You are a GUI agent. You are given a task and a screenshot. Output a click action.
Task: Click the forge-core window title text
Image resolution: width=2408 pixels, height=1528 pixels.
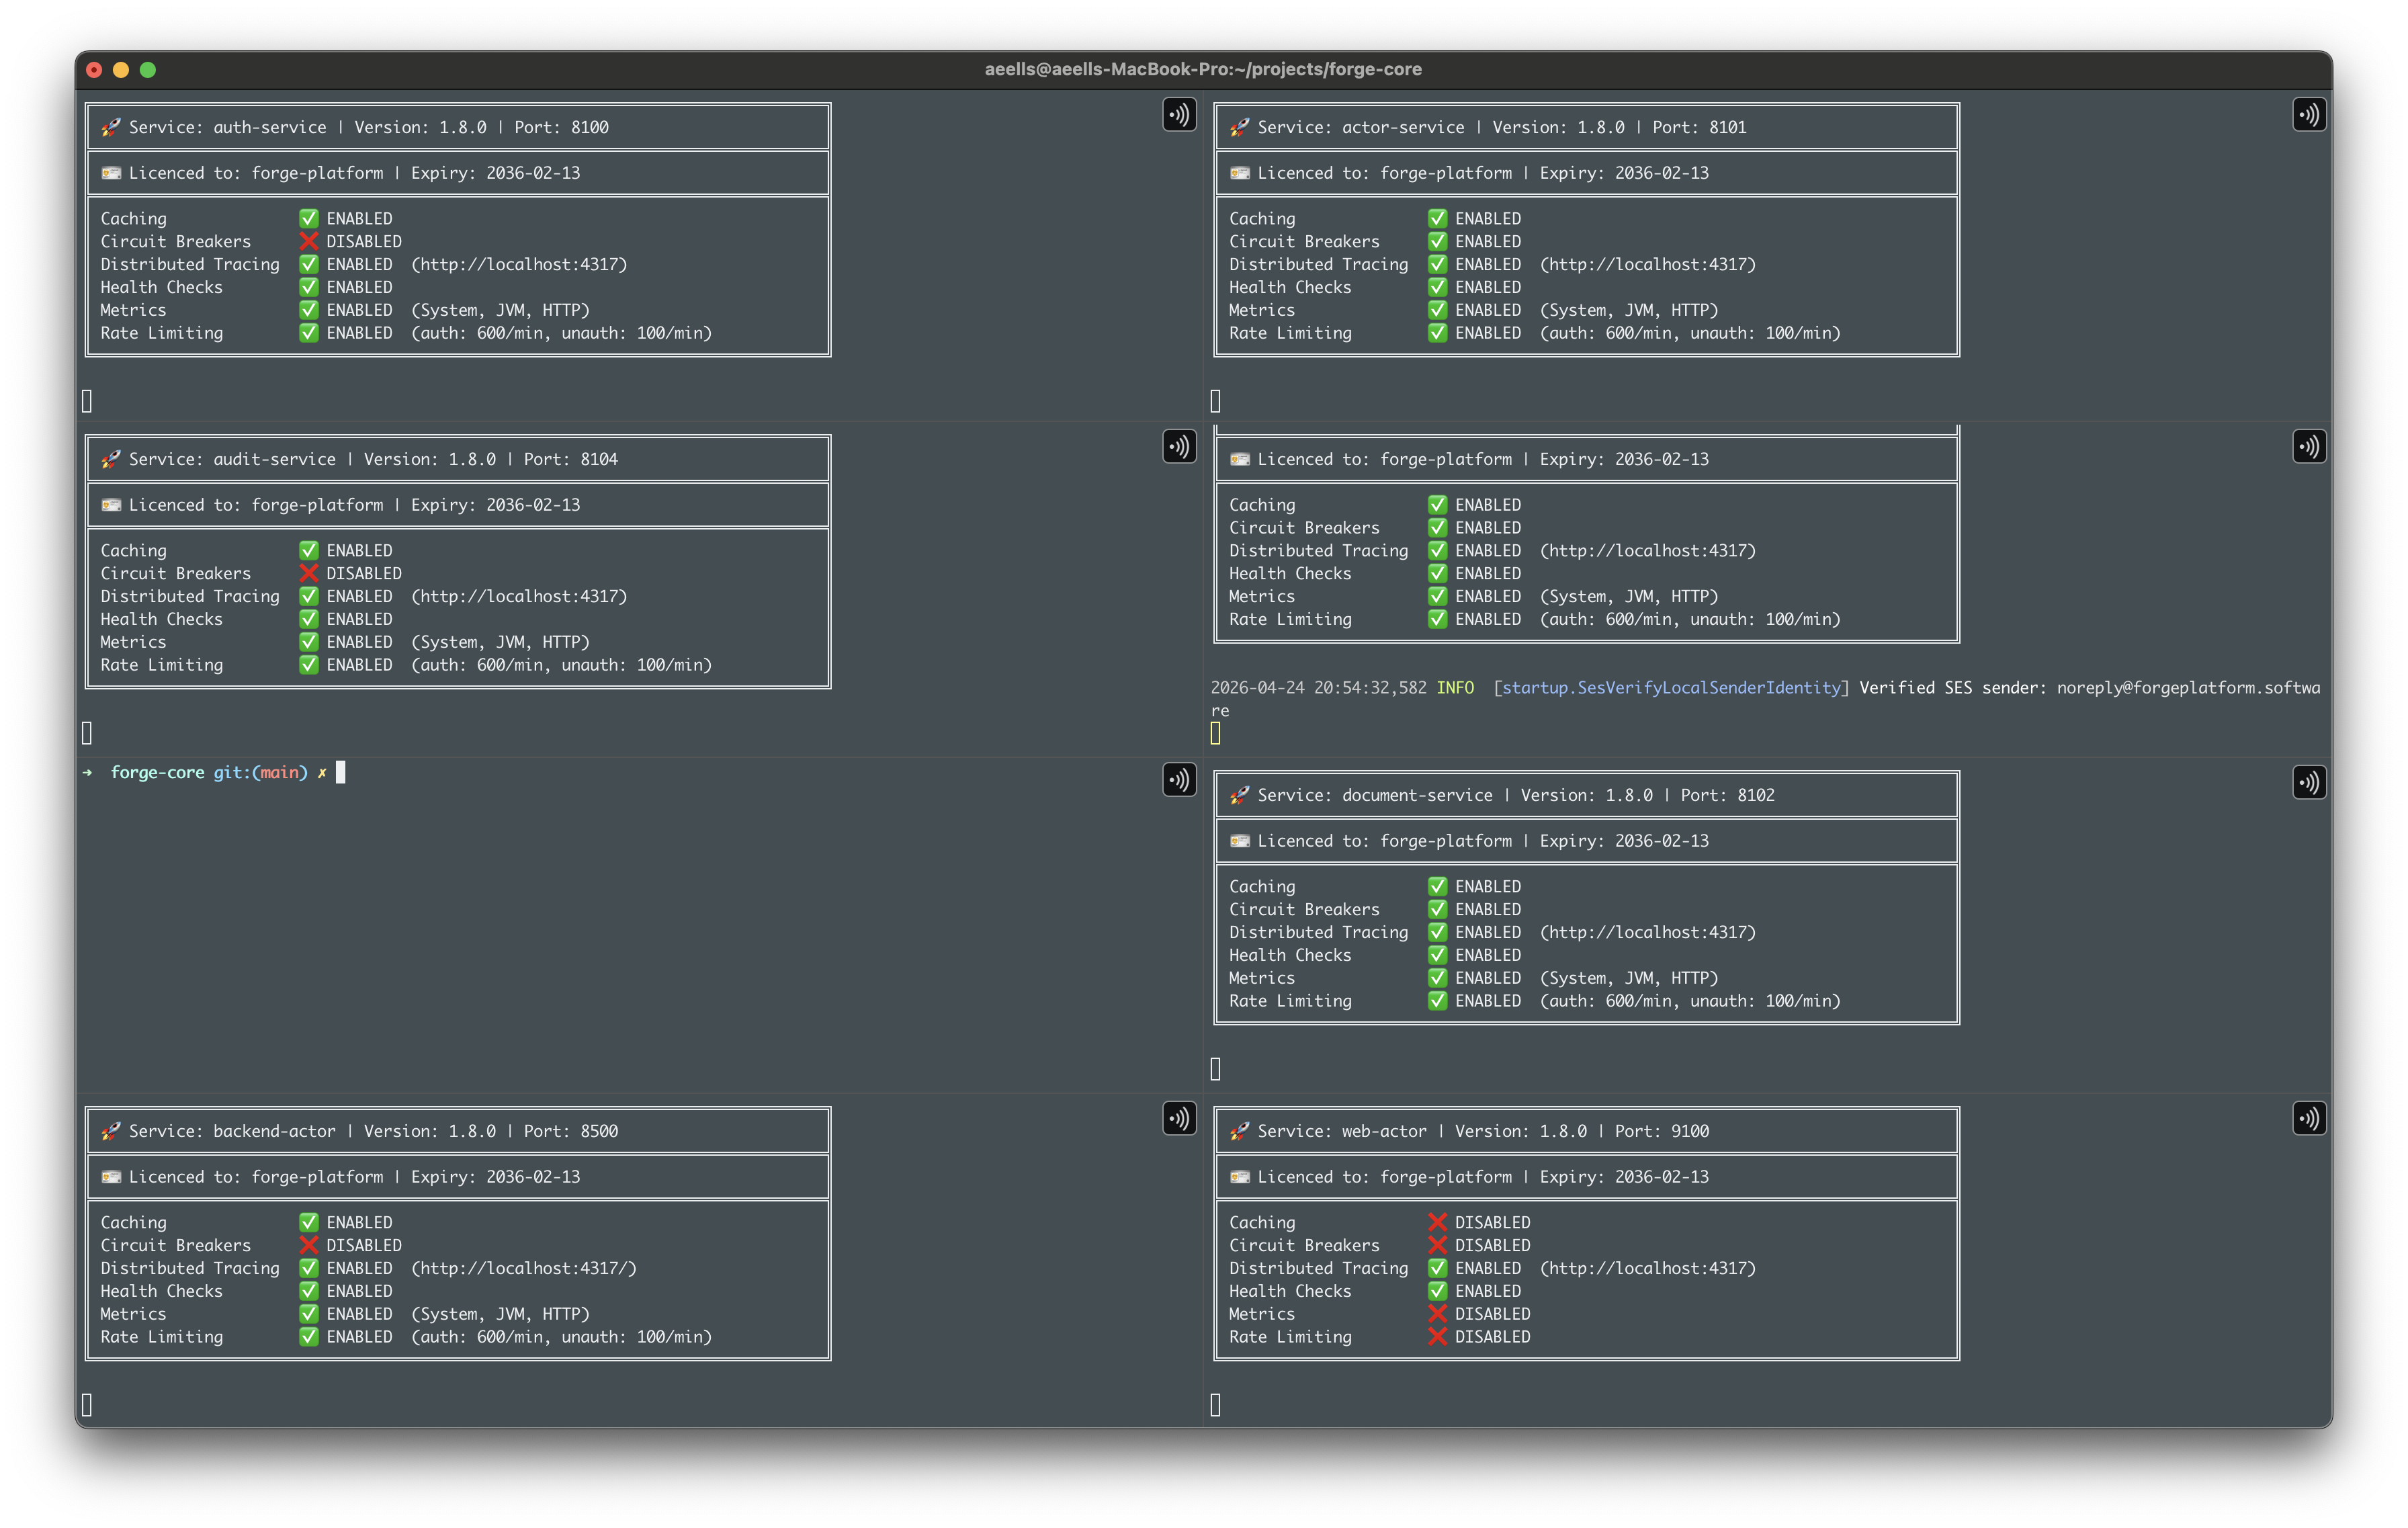coord(1203,69)
